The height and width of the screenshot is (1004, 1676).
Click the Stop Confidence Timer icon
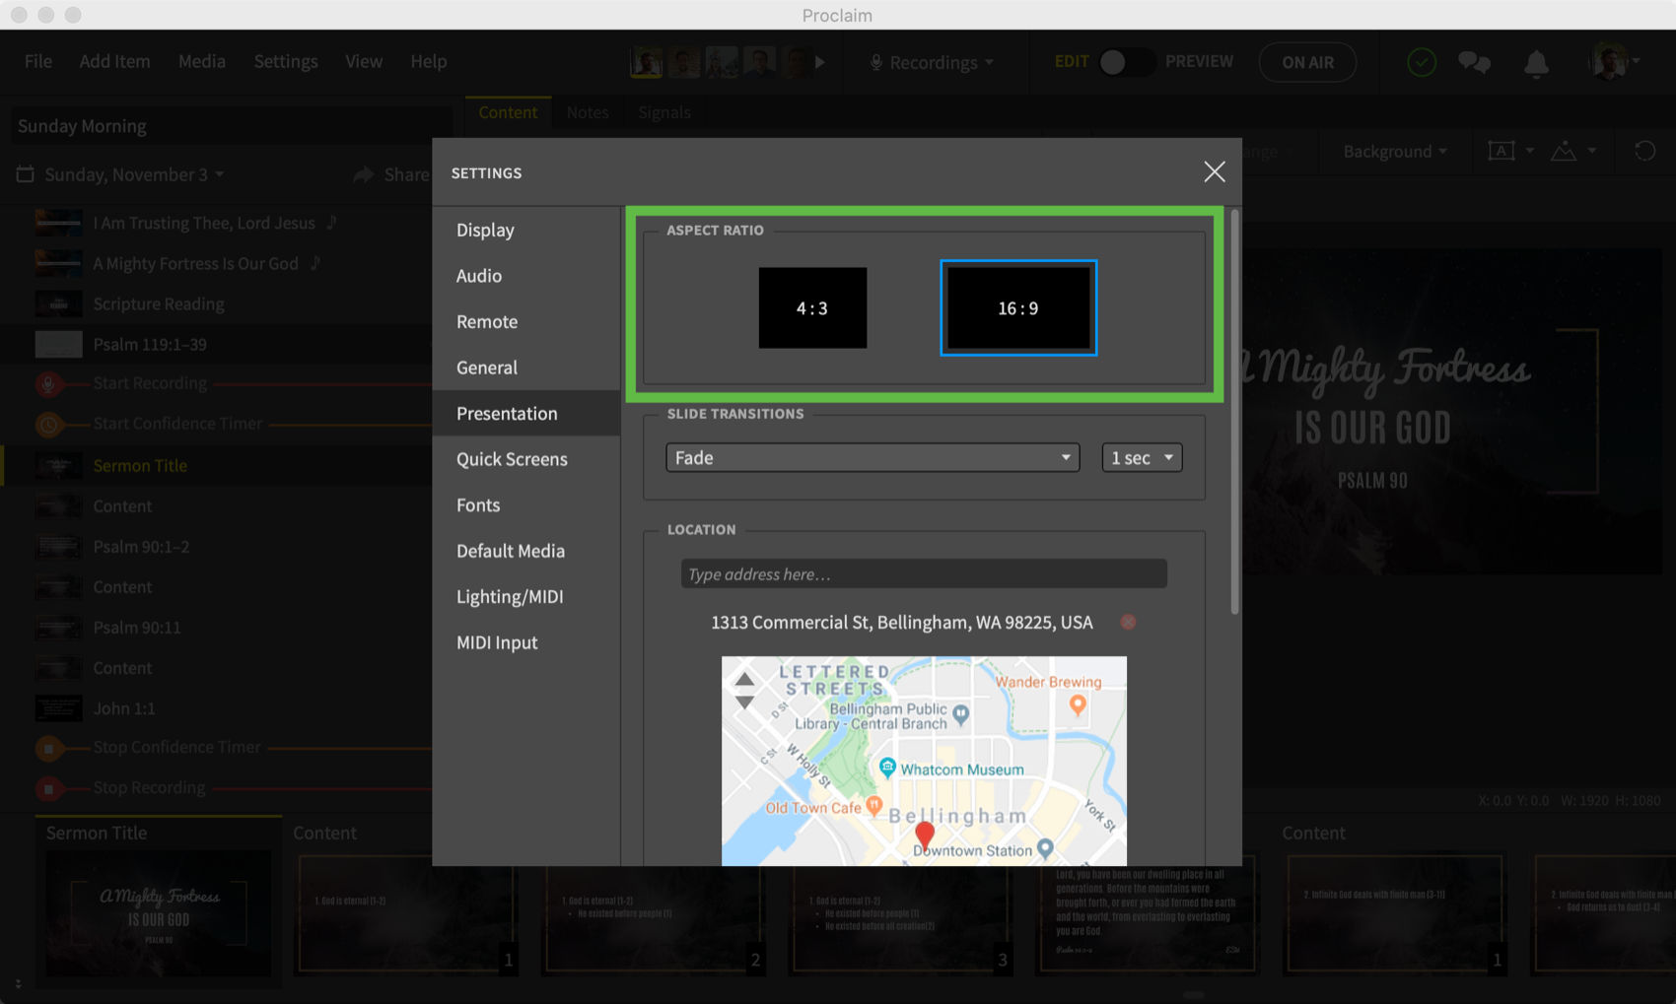click(48, 748)
